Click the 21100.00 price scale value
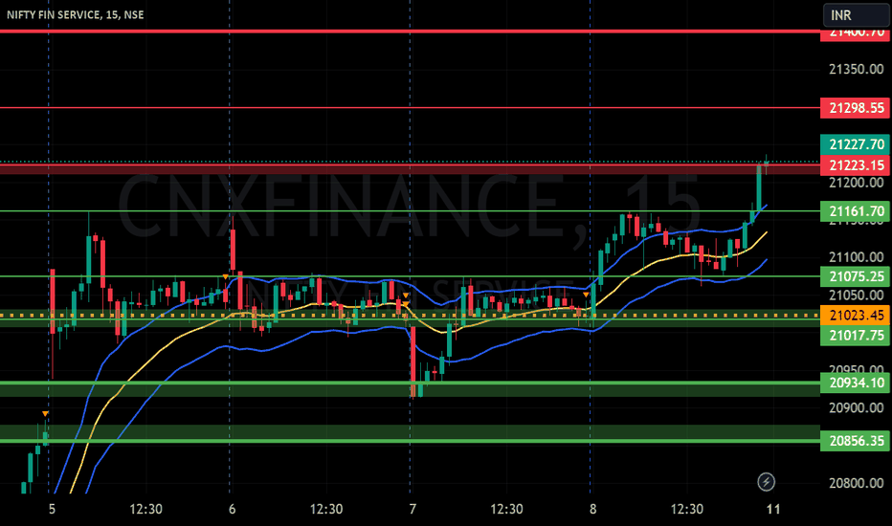 click(857, 257)
